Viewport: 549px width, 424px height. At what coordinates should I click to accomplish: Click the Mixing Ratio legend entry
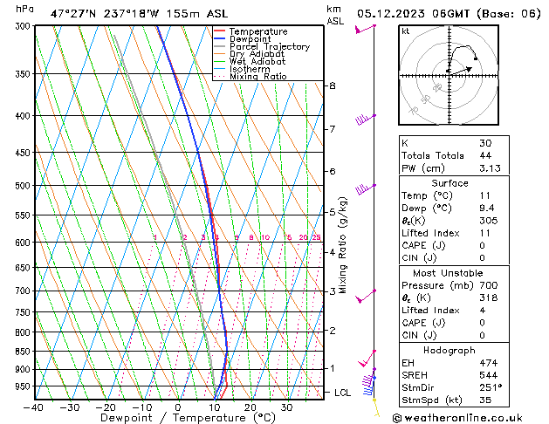(250, 76)
